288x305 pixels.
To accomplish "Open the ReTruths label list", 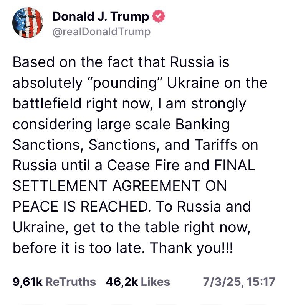I will 71,282.
